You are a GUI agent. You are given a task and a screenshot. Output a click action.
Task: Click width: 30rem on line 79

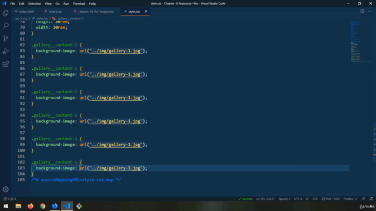51,28
